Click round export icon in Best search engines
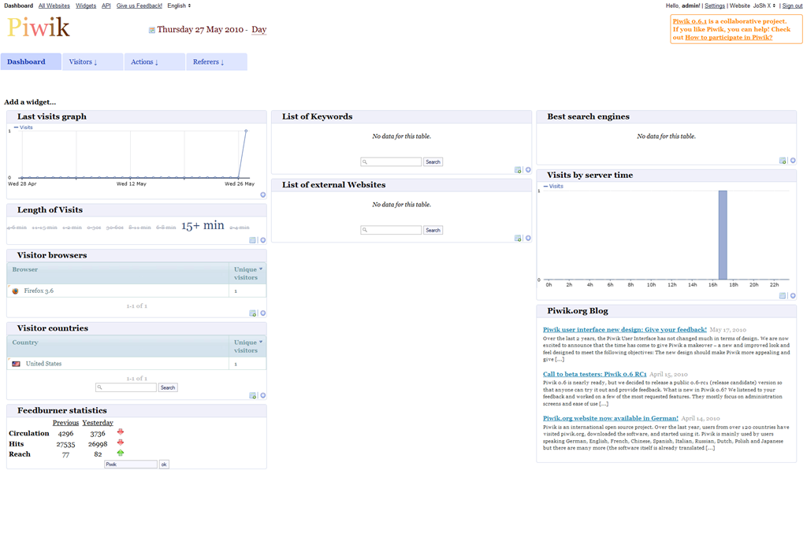Screen dimensions: 807x537 coord(793,161)
